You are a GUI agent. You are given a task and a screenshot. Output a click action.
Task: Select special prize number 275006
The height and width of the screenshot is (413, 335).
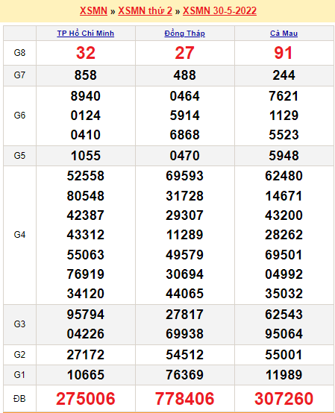click(x=86, y=398)
